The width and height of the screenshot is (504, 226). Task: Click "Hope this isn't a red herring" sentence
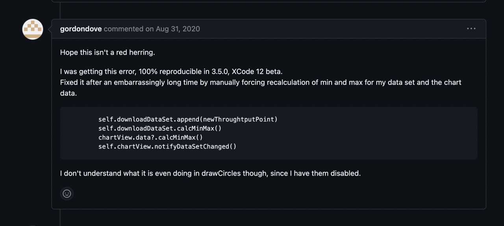click(x=107, y=52)
